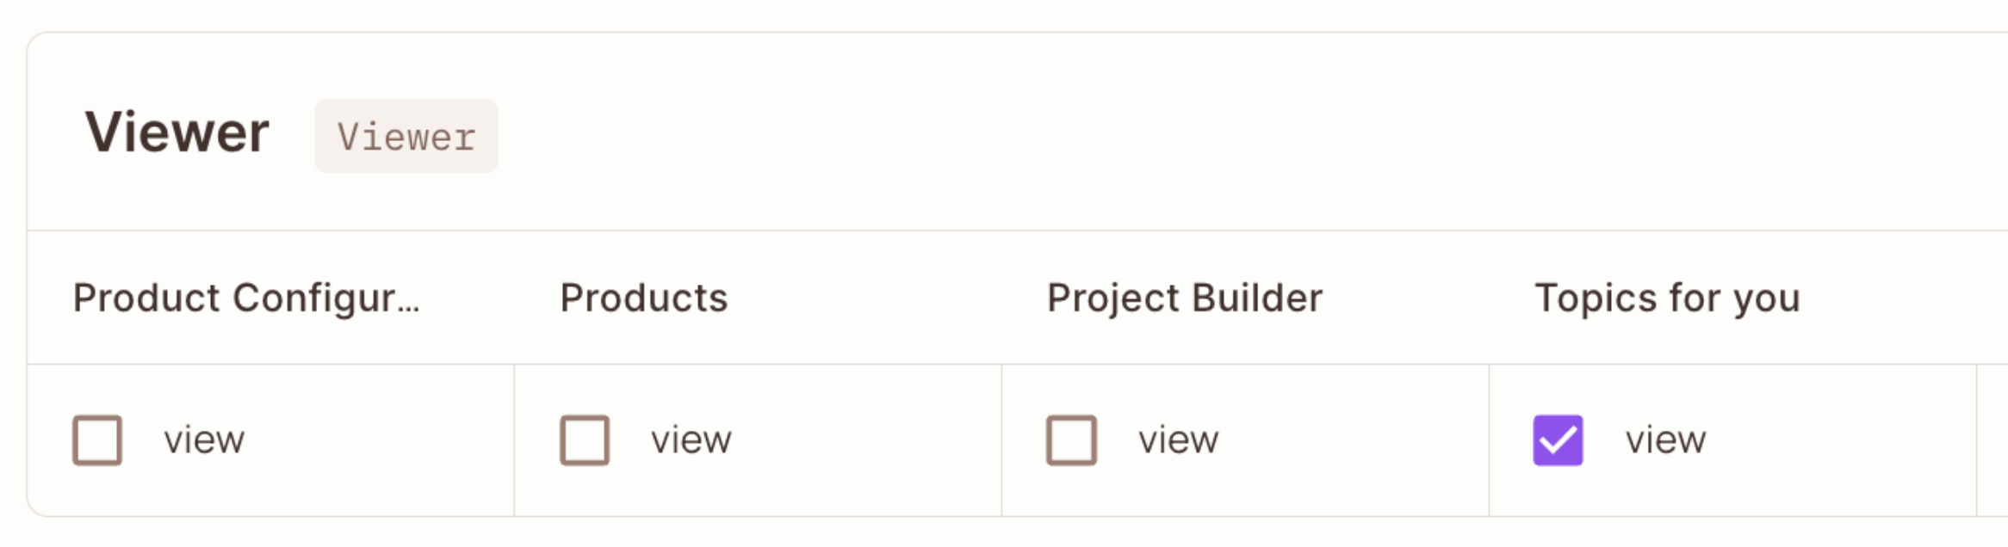Click the view label under Product Configurator

click(x=204, y=440)
